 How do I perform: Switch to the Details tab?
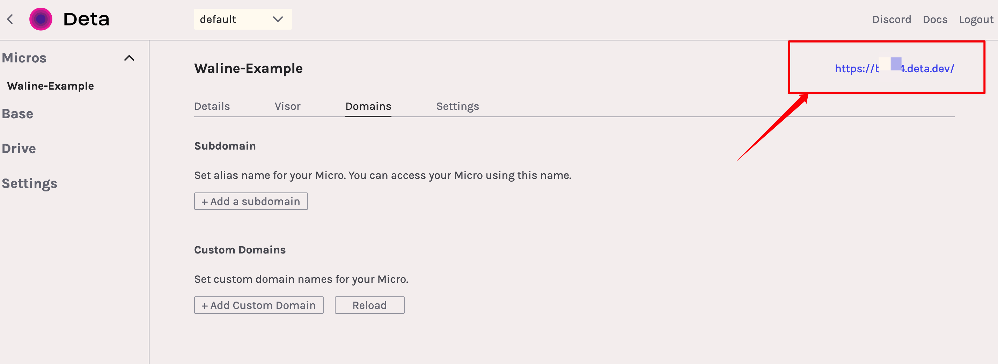coord(212,106)
